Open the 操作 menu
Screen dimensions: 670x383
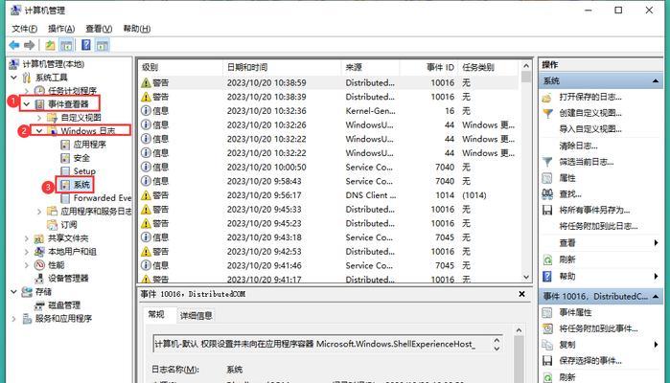click(61, 29)
